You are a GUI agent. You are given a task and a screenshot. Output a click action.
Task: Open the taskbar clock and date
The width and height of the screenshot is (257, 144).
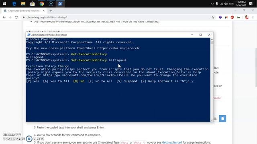tap(241, 4)
